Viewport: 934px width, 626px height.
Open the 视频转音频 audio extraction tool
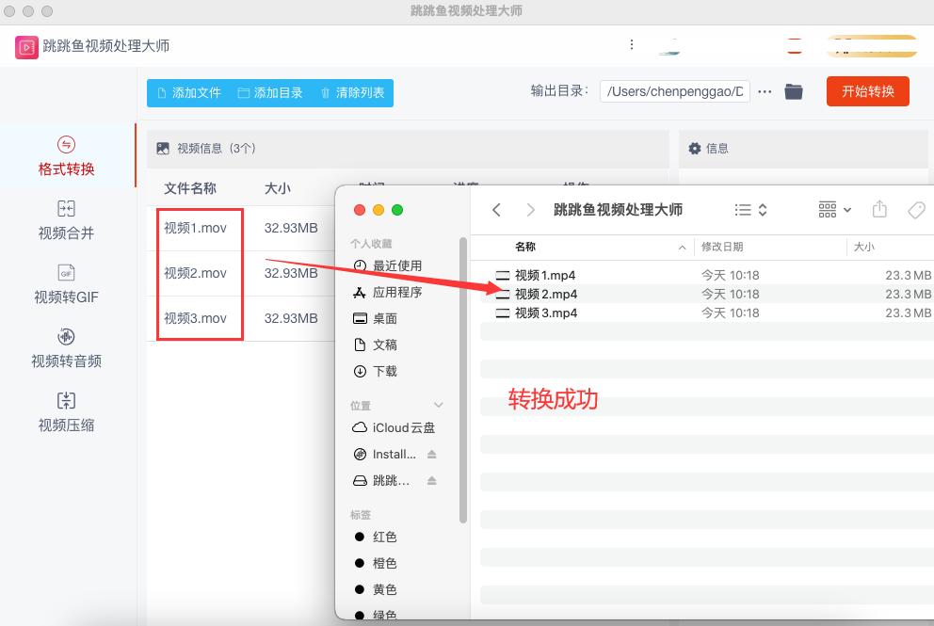66,350
